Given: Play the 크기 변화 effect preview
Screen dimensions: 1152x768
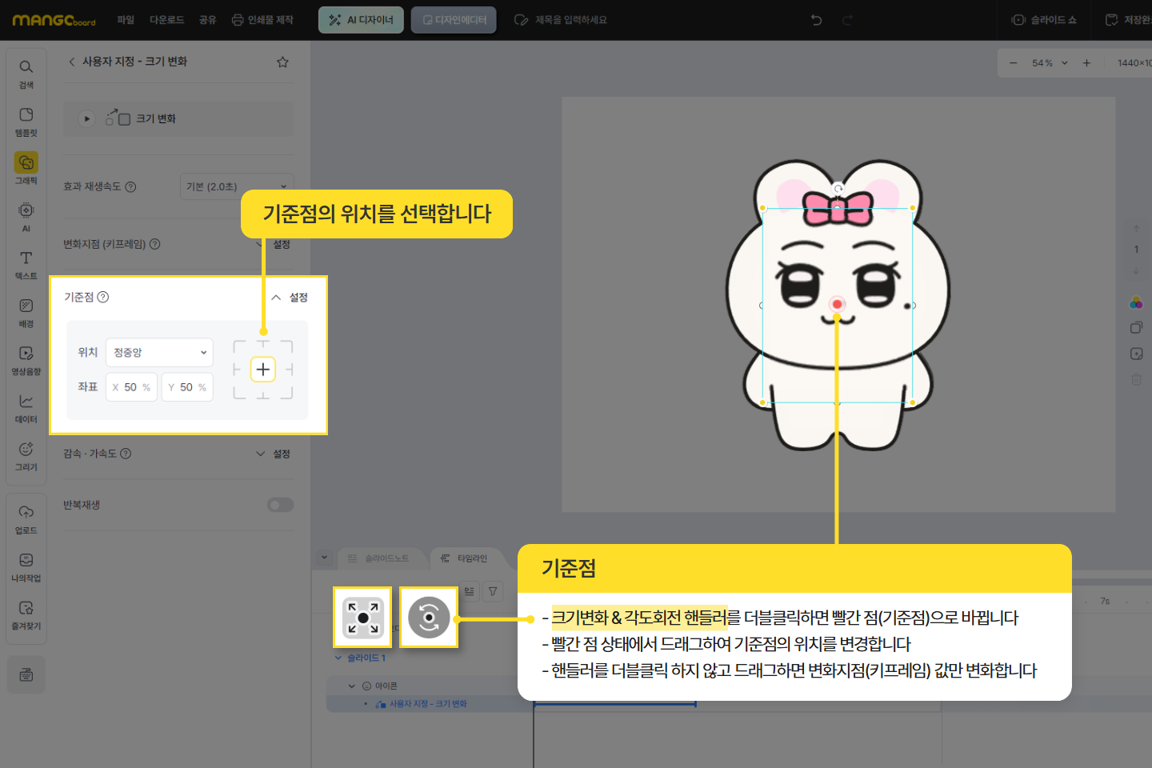Looking at the screenshot, I should pyautogui.click(x=87, y=118).
